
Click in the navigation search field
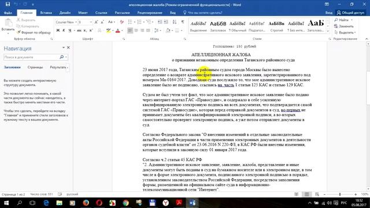(x=31, y=57)
